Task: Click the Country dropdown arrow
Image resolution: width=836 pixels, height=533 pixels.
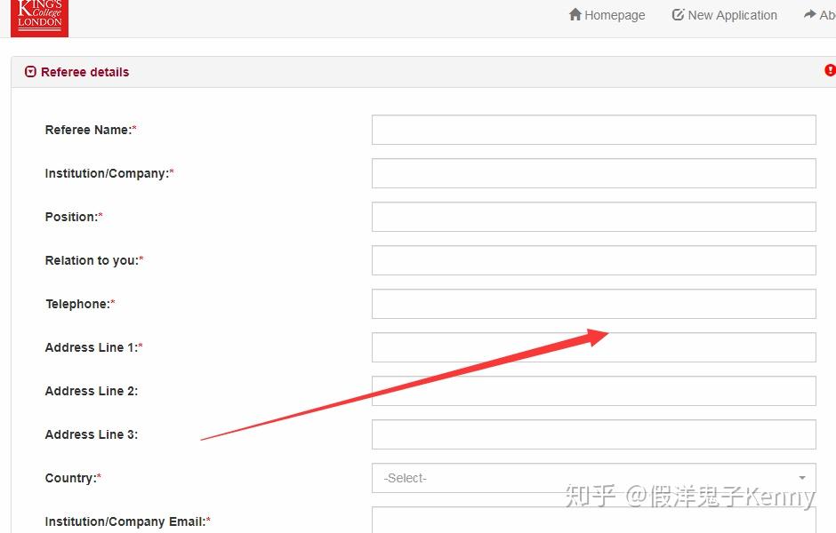Action: (x=802, y=478)
